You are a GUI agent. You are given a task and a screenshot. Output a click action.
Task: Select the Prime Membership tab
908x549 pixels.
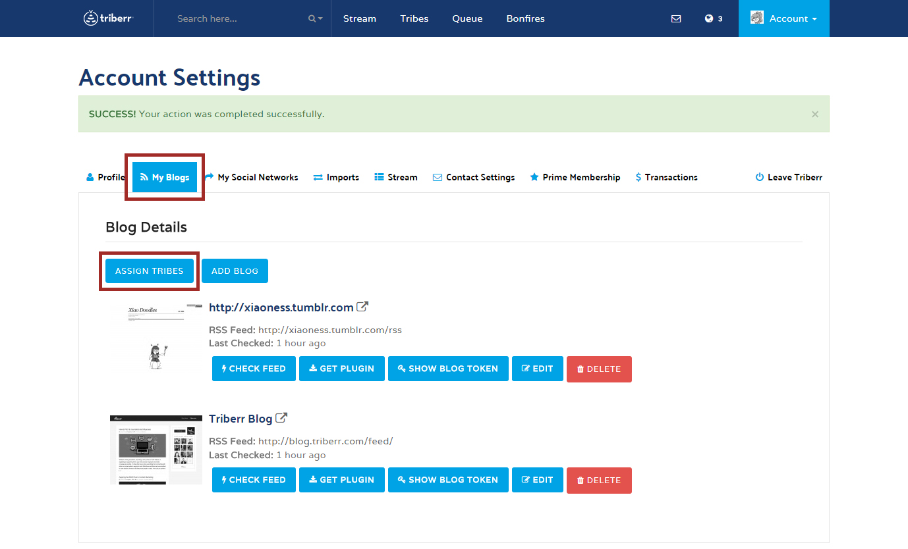tap(575, 177)
